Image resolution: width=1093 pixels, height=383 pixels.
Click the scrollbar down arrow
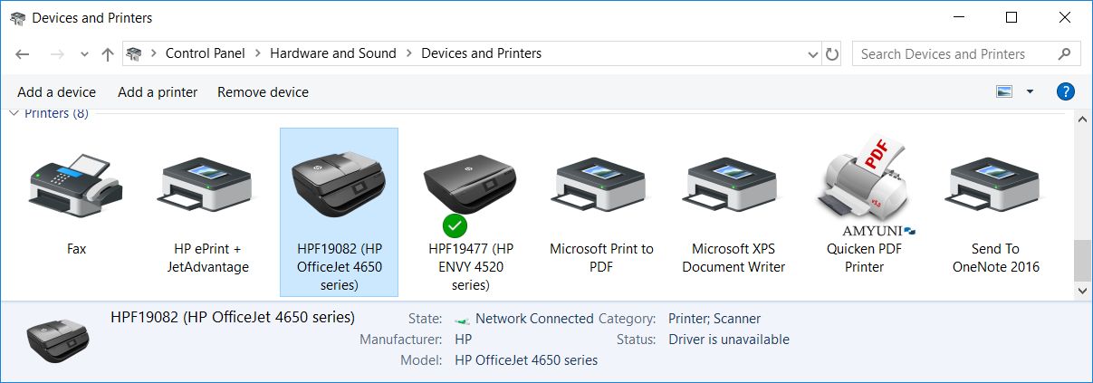(x=1082, y=292)
